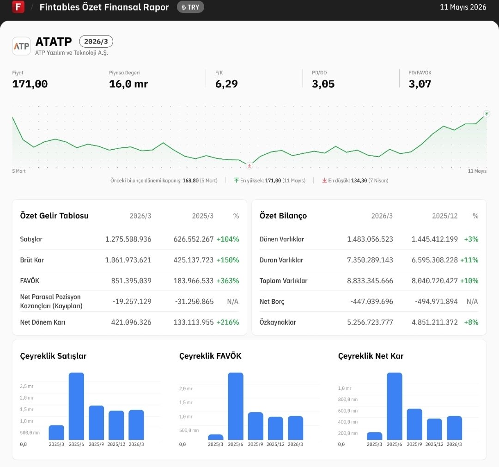Click the 2025/3 bar in Çeyreklik Net Kar
Image resolution: width=499 pixels, height=467 pixels.
[x=374, y=436]
